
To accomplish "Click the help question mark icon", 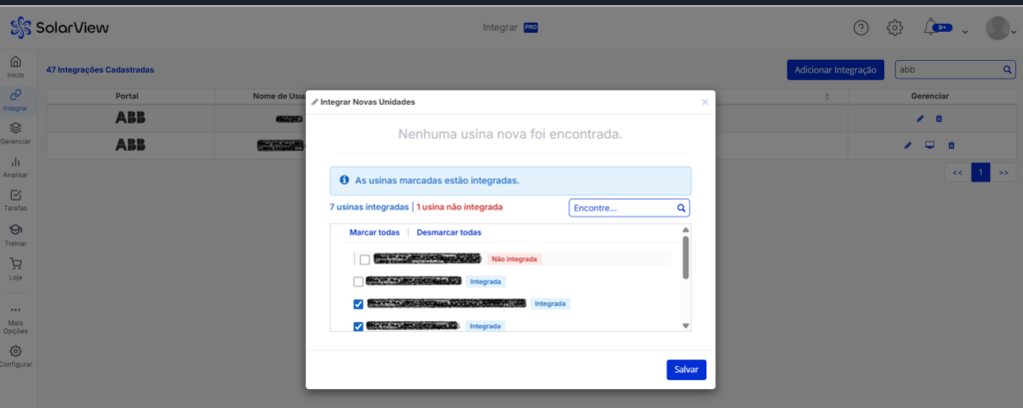I will (861, 28).
